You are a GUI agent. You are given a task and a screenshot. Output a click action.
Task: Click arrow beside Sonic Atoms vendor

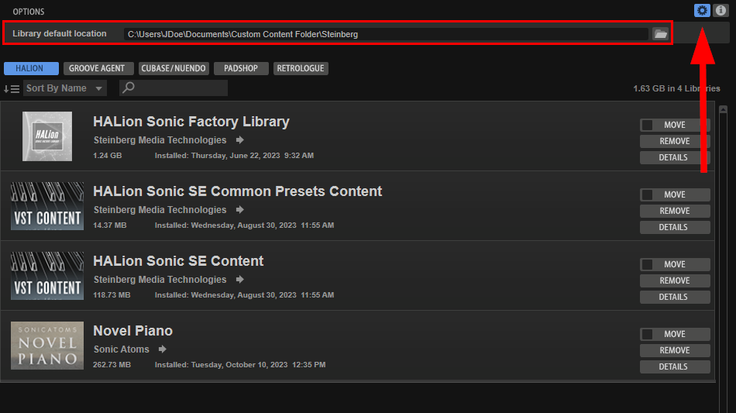163,349
